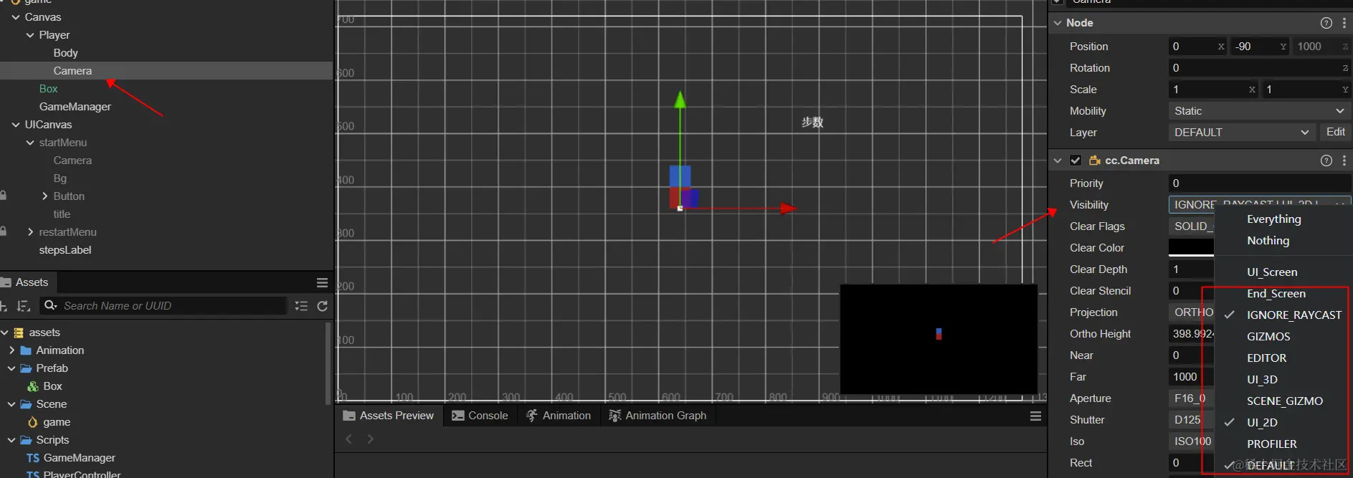Click the Layer Edit button

(x=1335, y=132)
